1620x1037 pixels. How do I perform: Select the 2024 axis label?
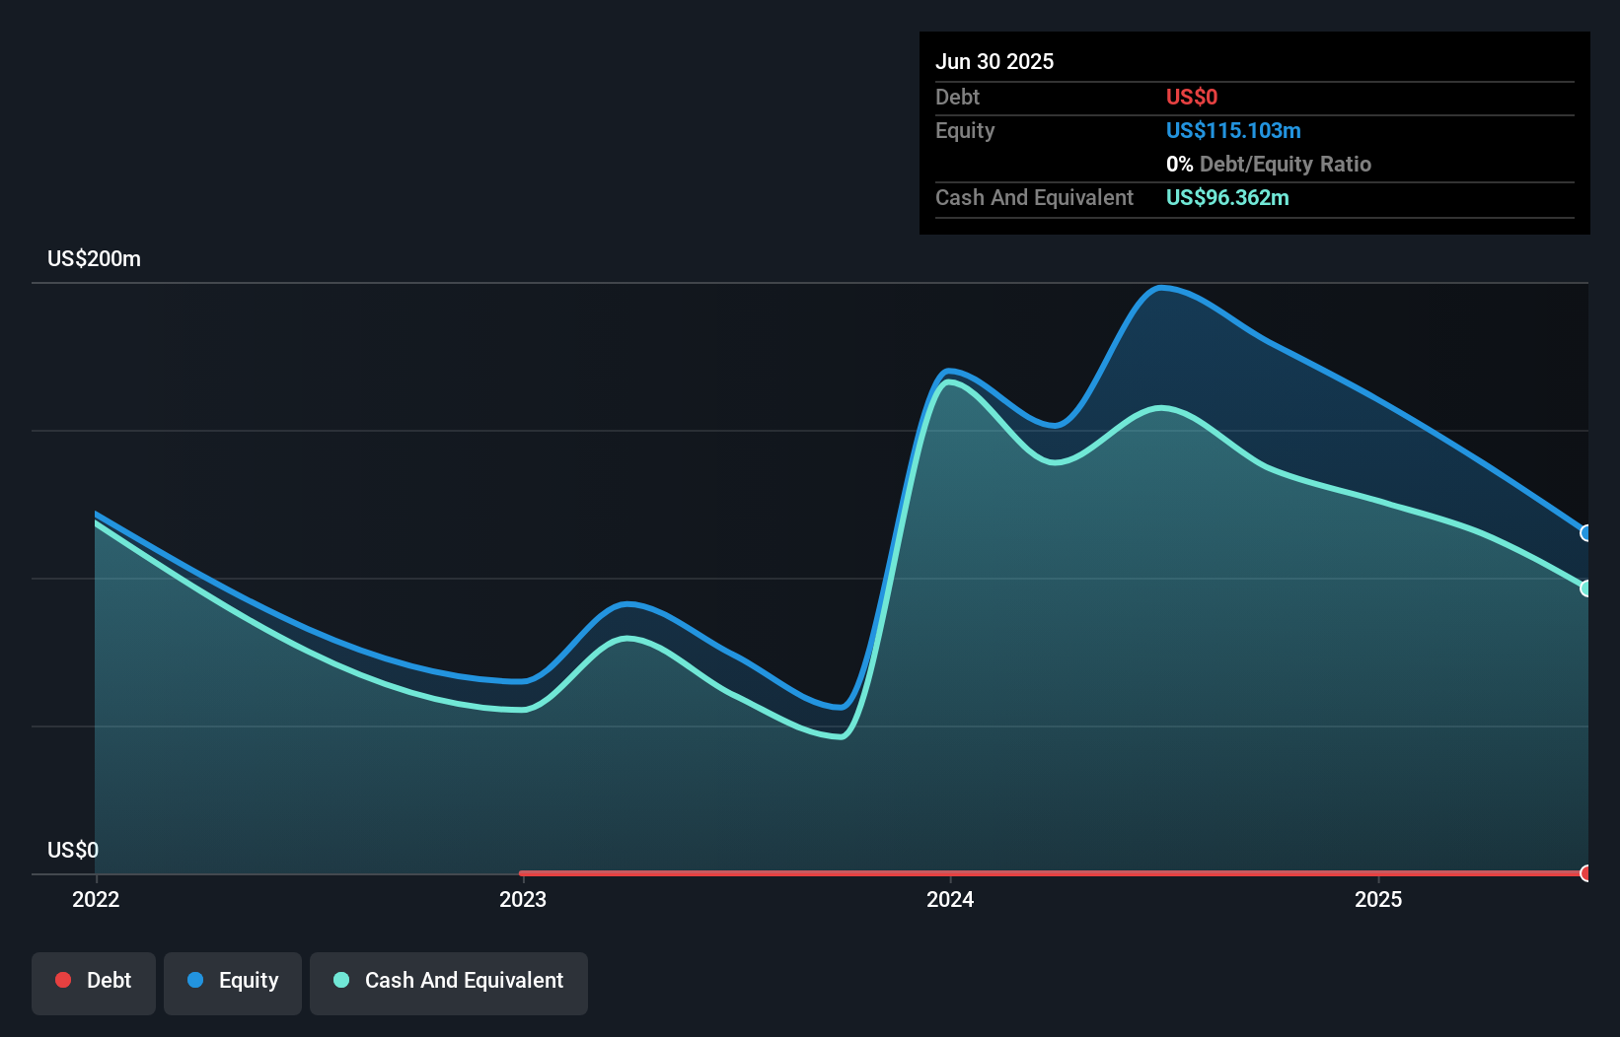tap(950, 899)
